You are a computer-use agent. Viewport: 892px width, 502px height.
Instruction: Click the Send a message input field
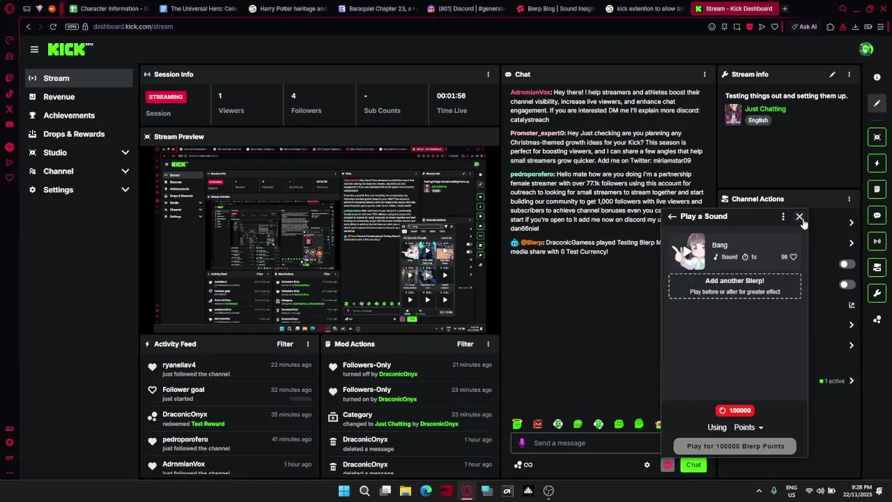[x=585, y=443]
